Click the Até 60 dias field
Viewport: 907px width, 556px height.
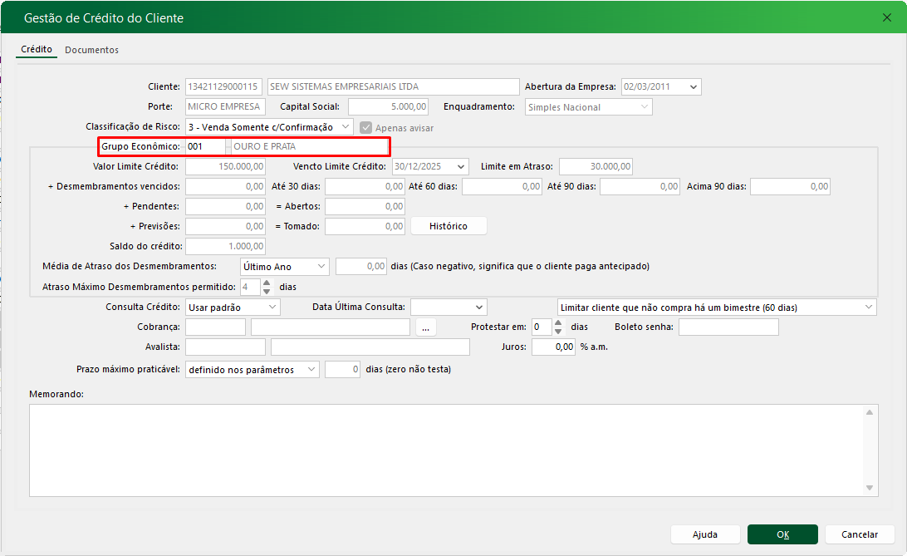(x=502, y=187)
